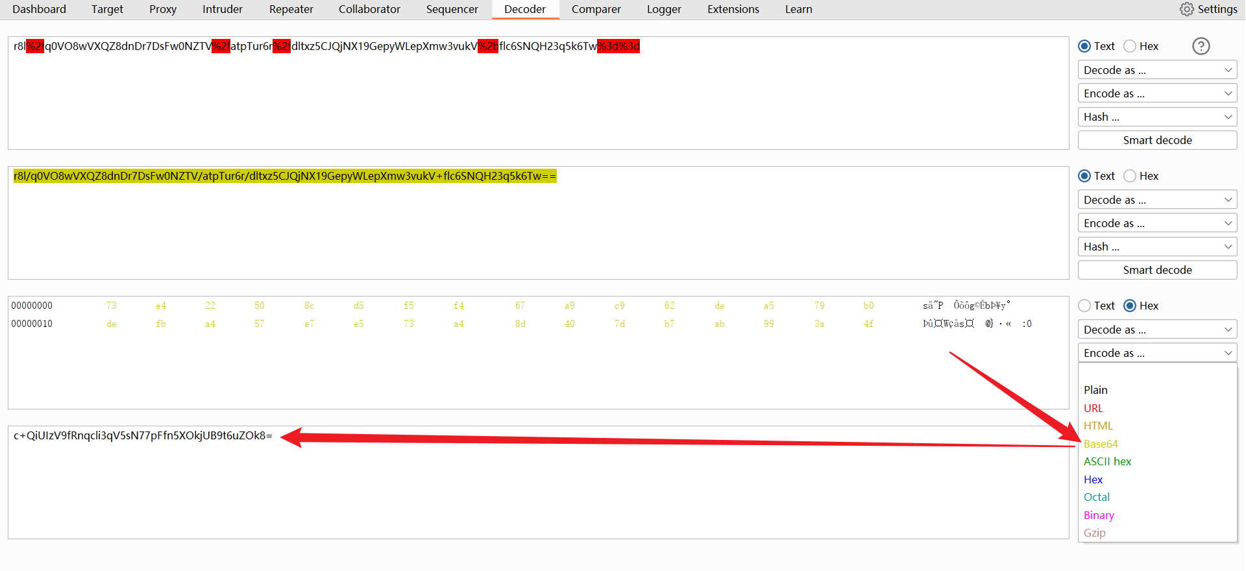Screen dimensions: 1246x571
Task: Open first row's Hash dropdown
Action: [1157, 117]
